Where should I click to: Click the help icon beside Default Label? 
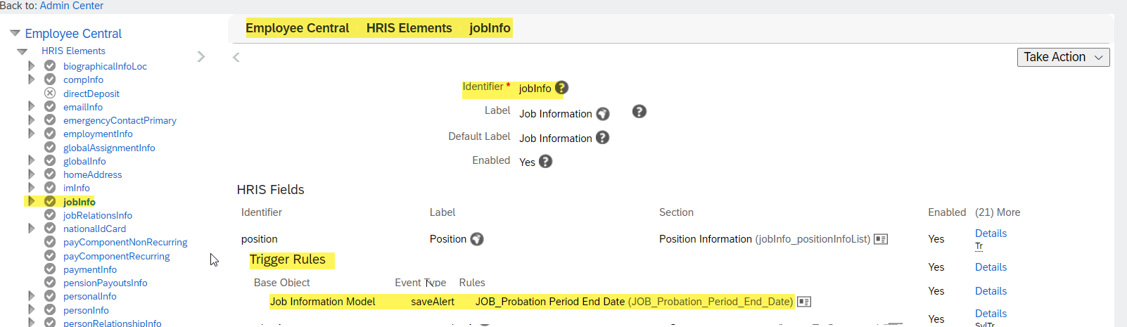tap(602, 138)
